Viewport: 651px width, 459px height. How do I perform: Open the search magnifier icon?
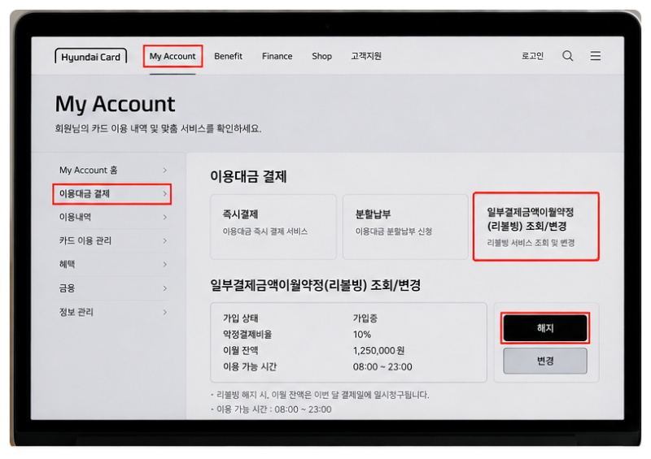[x=567, y=56]
